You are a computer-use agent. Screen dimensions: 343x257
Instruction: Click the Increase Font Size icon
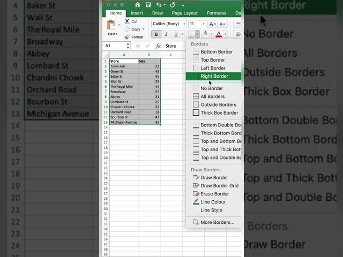(213, 24)
